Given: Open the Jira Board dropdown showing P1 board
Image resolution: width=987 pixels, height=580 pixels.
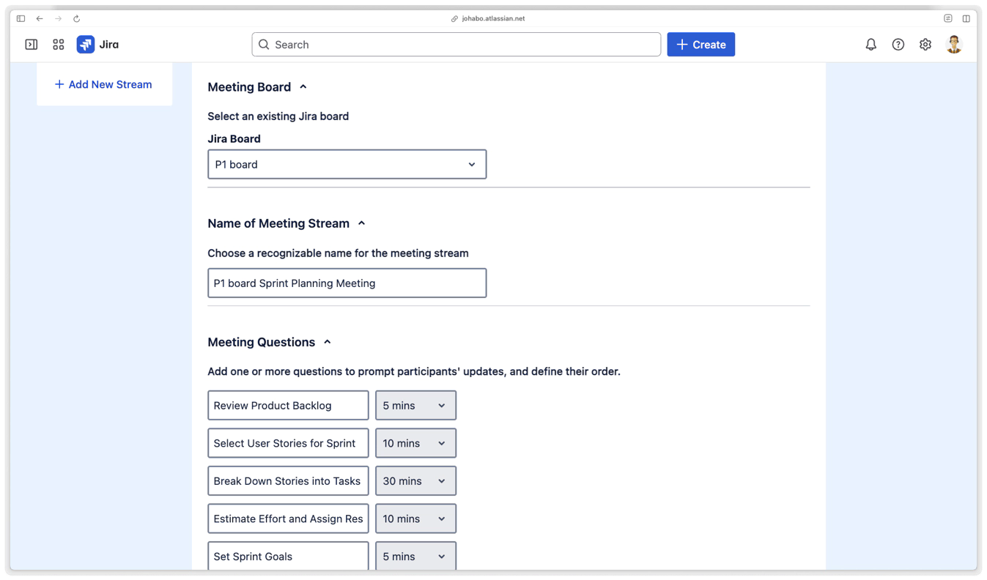Looking at the screenshot, I should [347, 165].
